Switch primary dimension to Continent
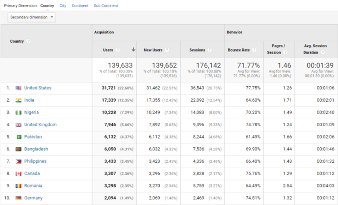This screenshot has width=338, height=205. tap(80, 6)
